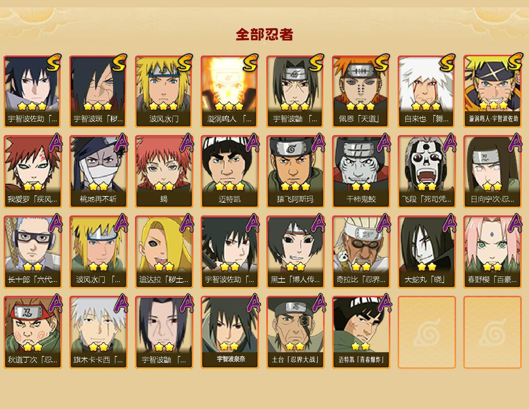Open the 佩恩「天道」 ninja card
This screenshot has height=409, width=529.
tap(361, 91)
